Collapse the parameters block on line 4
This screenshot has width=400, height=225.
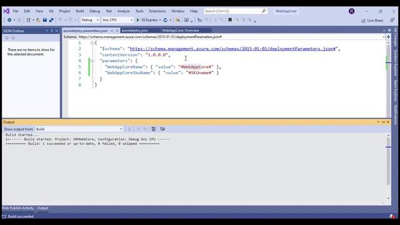point(92,61)
